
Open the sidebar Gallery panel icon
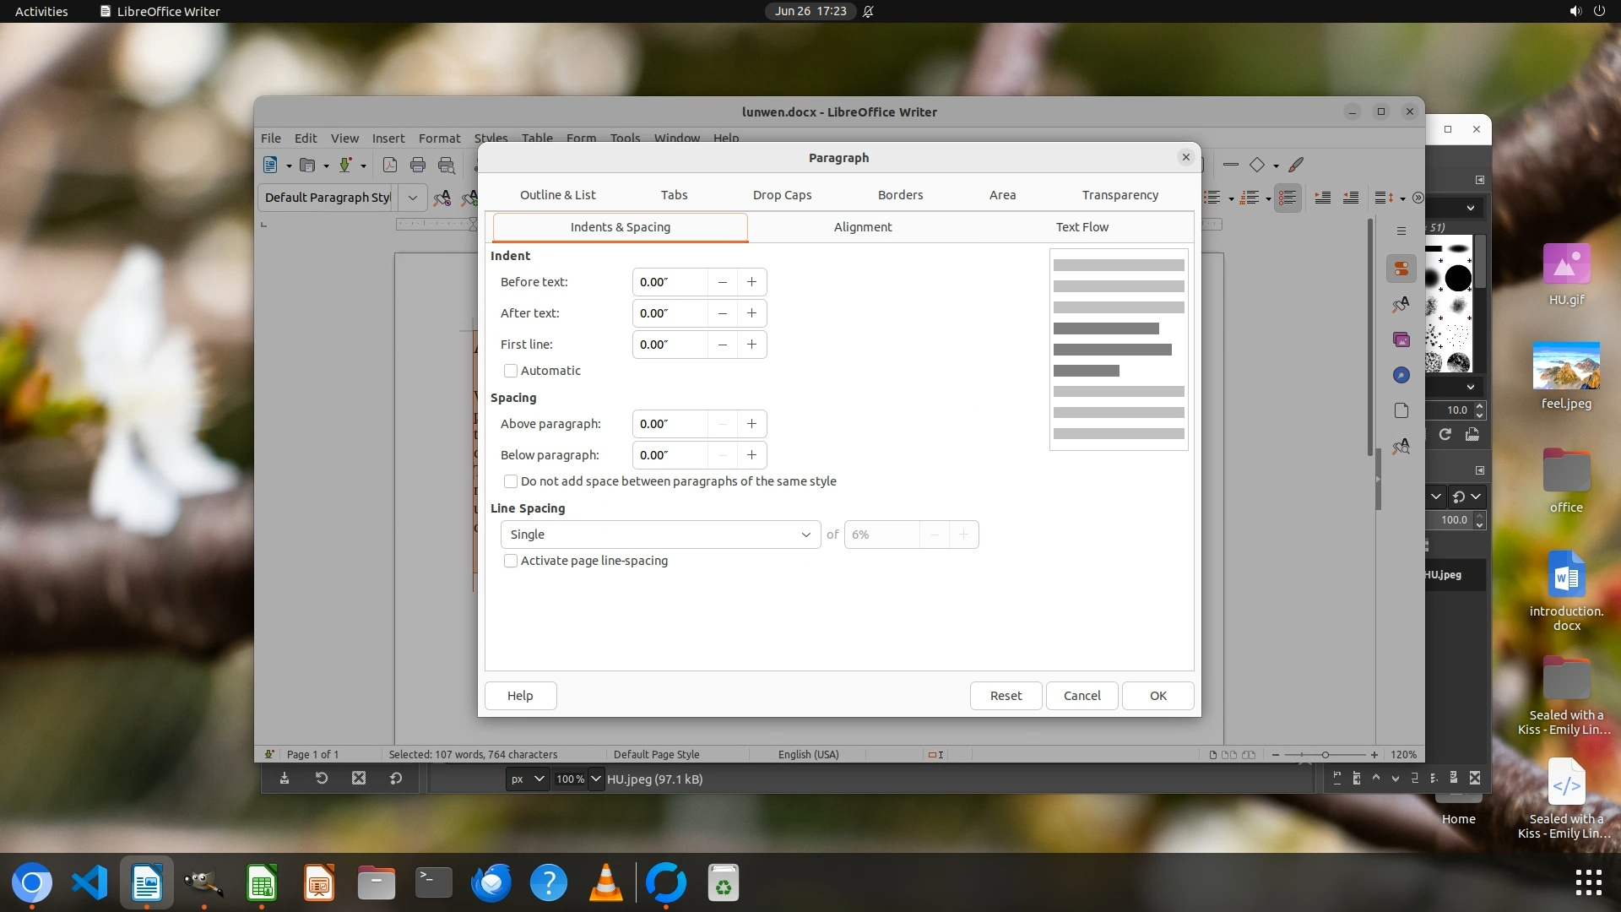[1401, 339]
